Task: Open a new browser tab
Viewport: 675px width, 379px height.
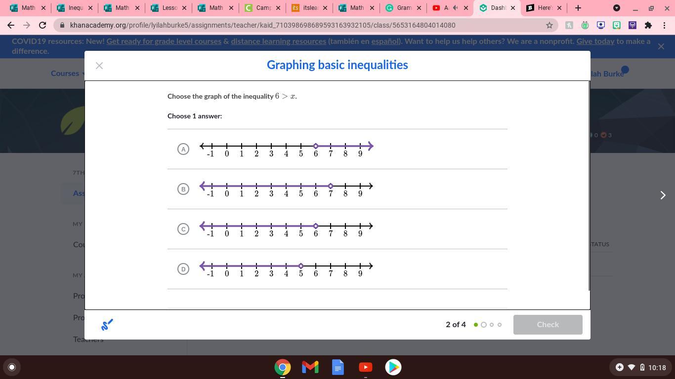Action: coord(578,8)
